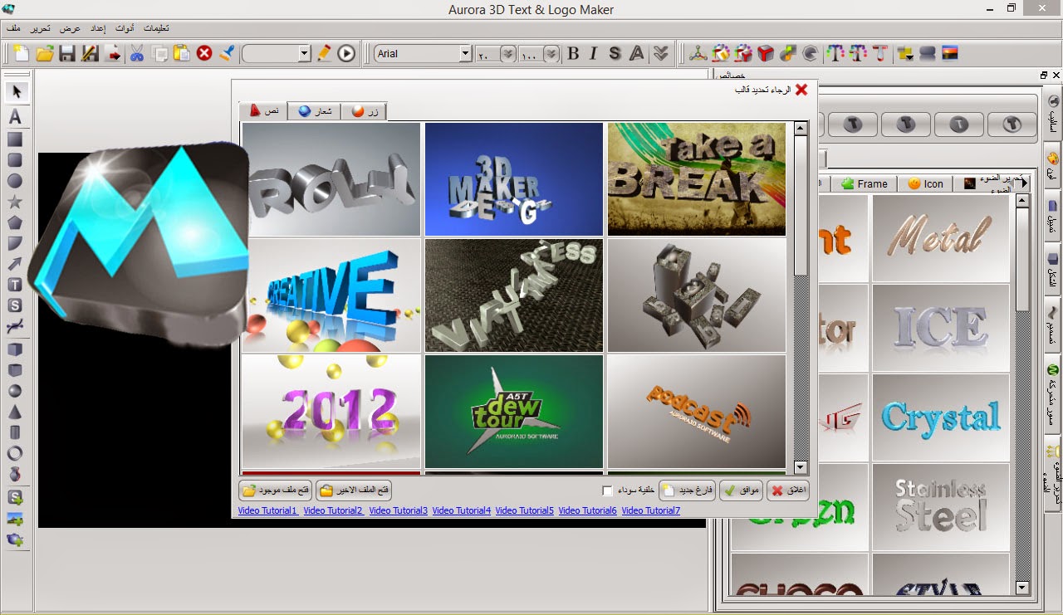1063x615 pixels.
Task: Click the New file icon in toolbar
Action: (x=22, y=53)
